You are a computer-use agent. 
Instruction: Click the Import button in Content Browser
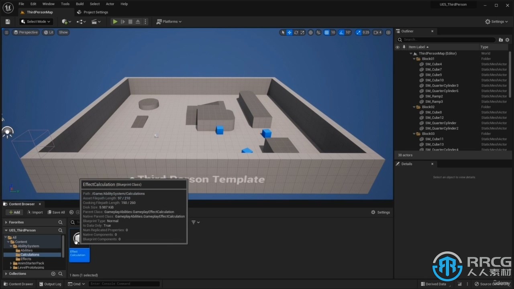coord(35,212)
